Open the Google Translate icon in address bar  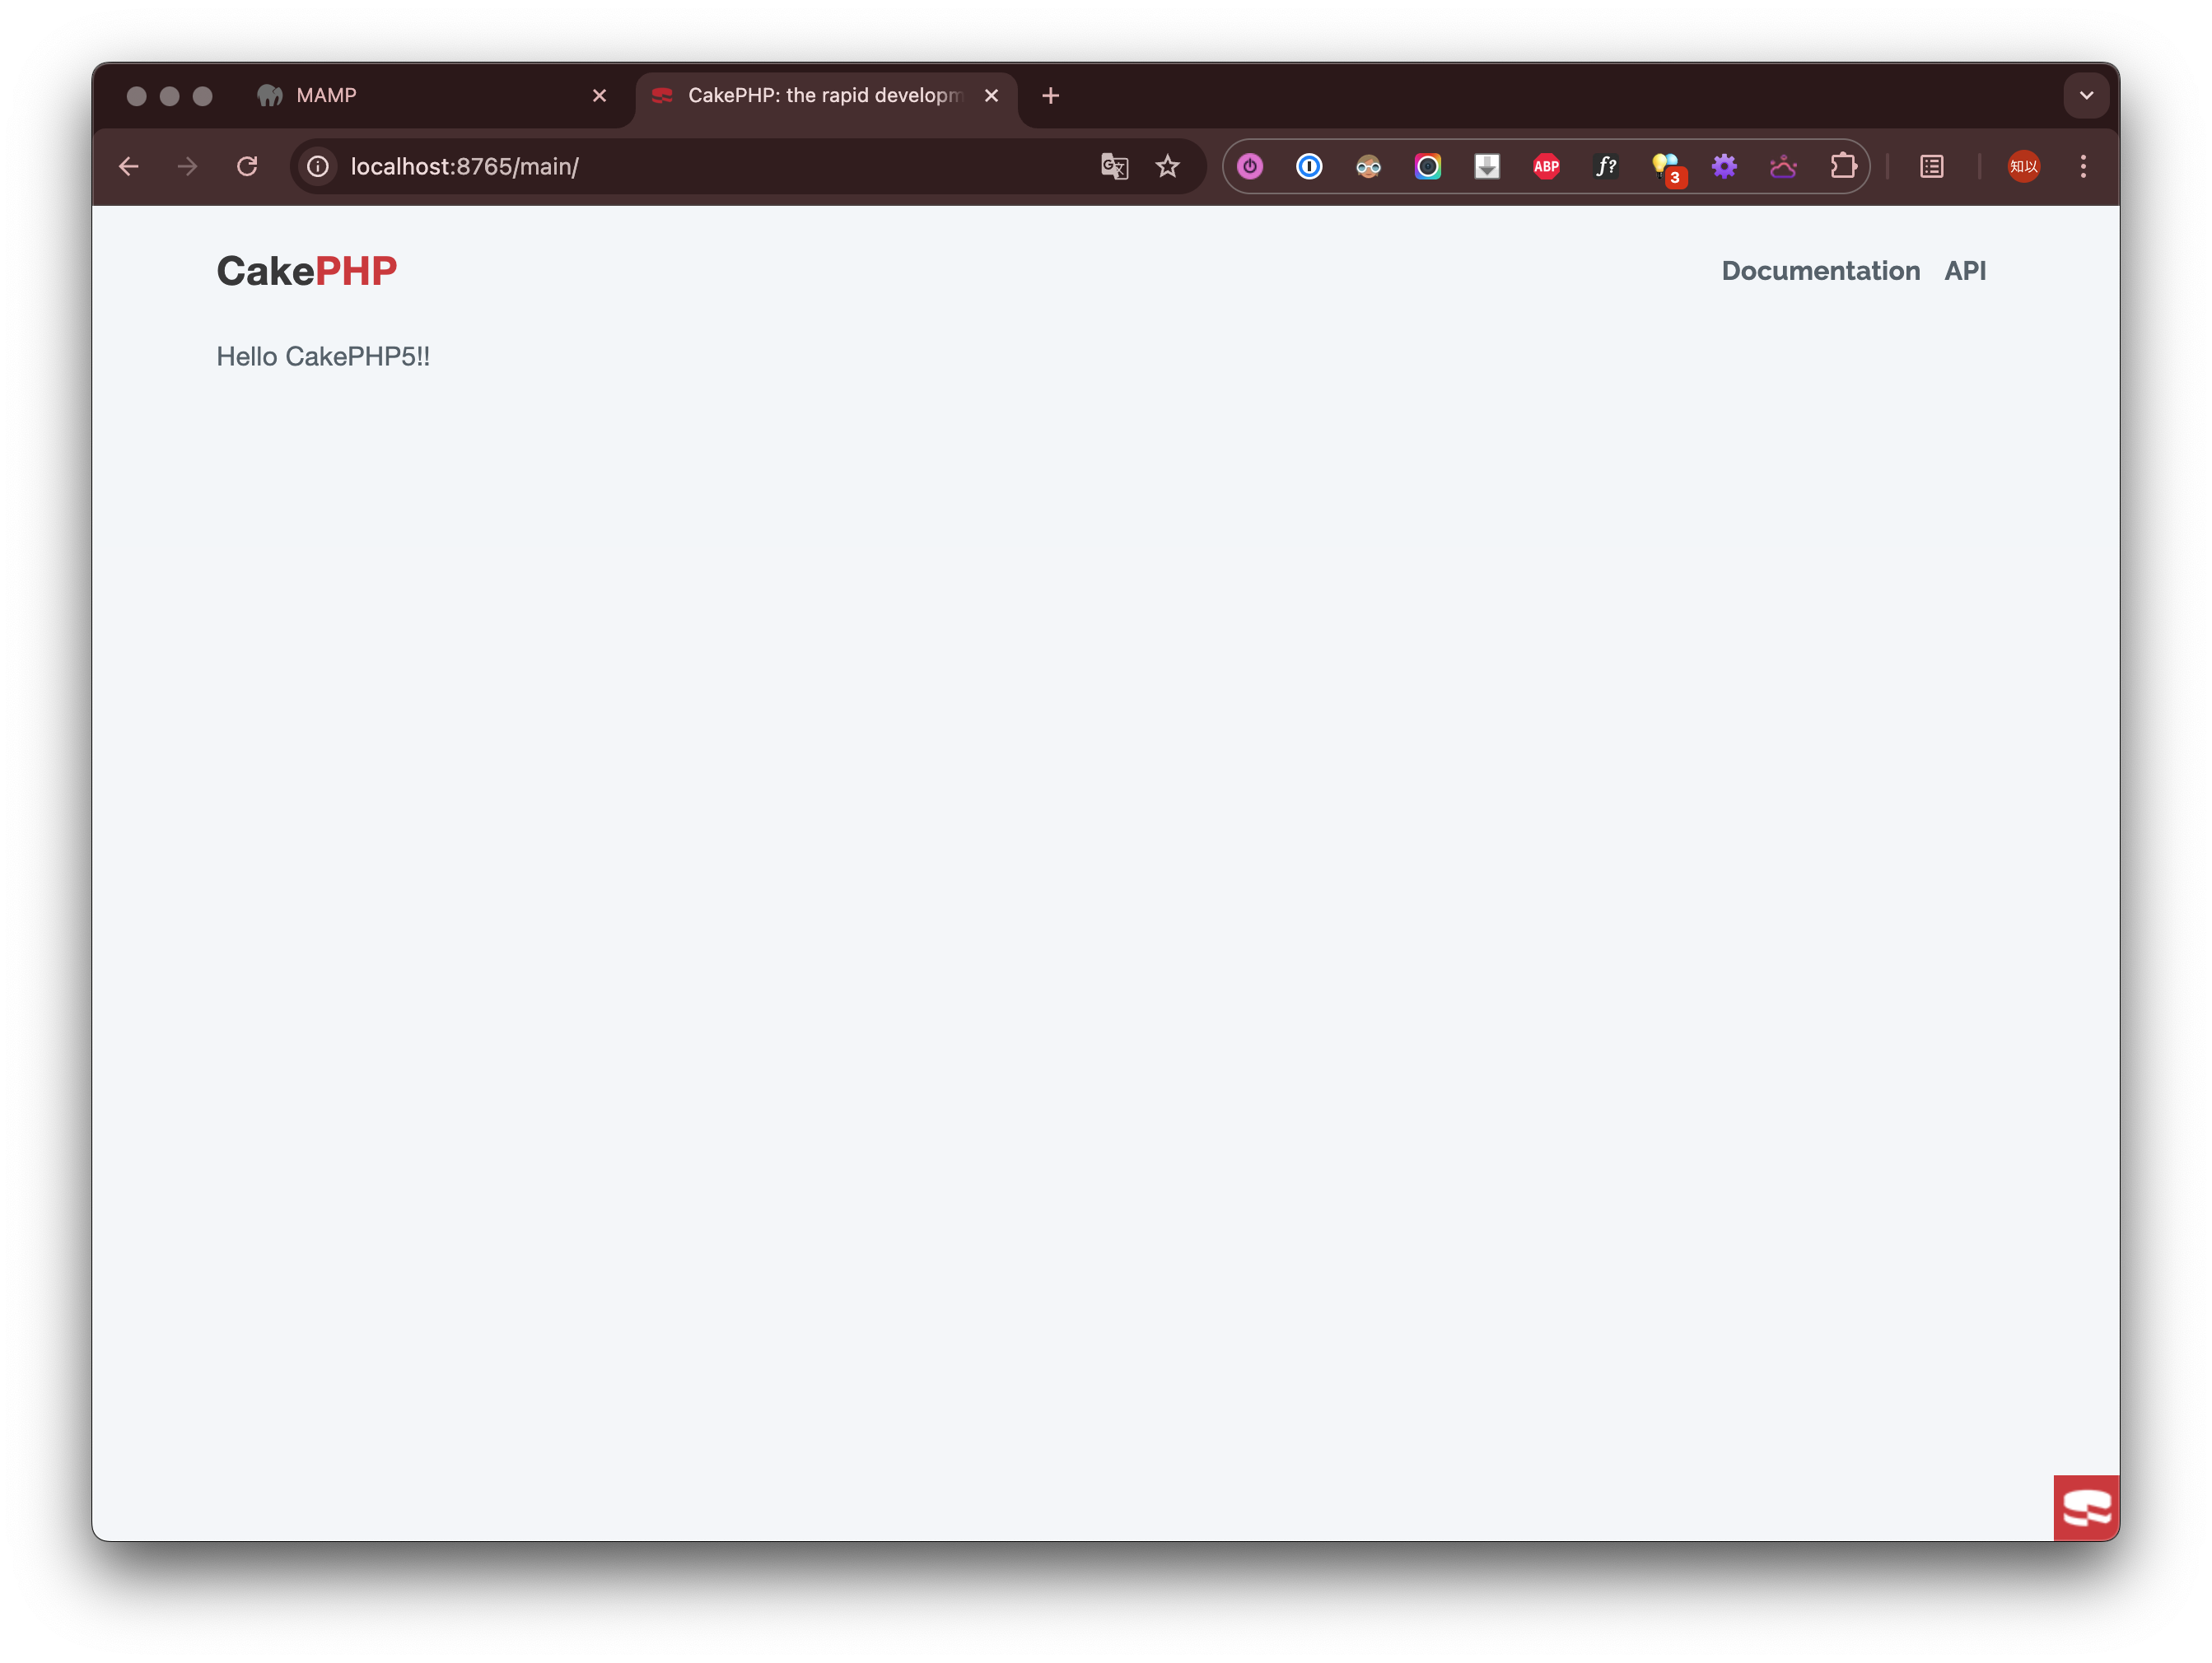point(1114,167)
